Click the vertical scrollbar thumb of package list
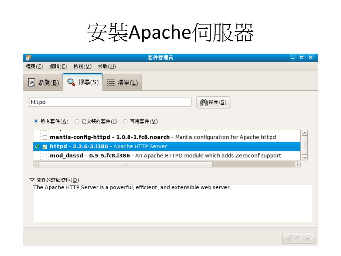The height and width of the screenshot is (256, 341). pos(305,145)
